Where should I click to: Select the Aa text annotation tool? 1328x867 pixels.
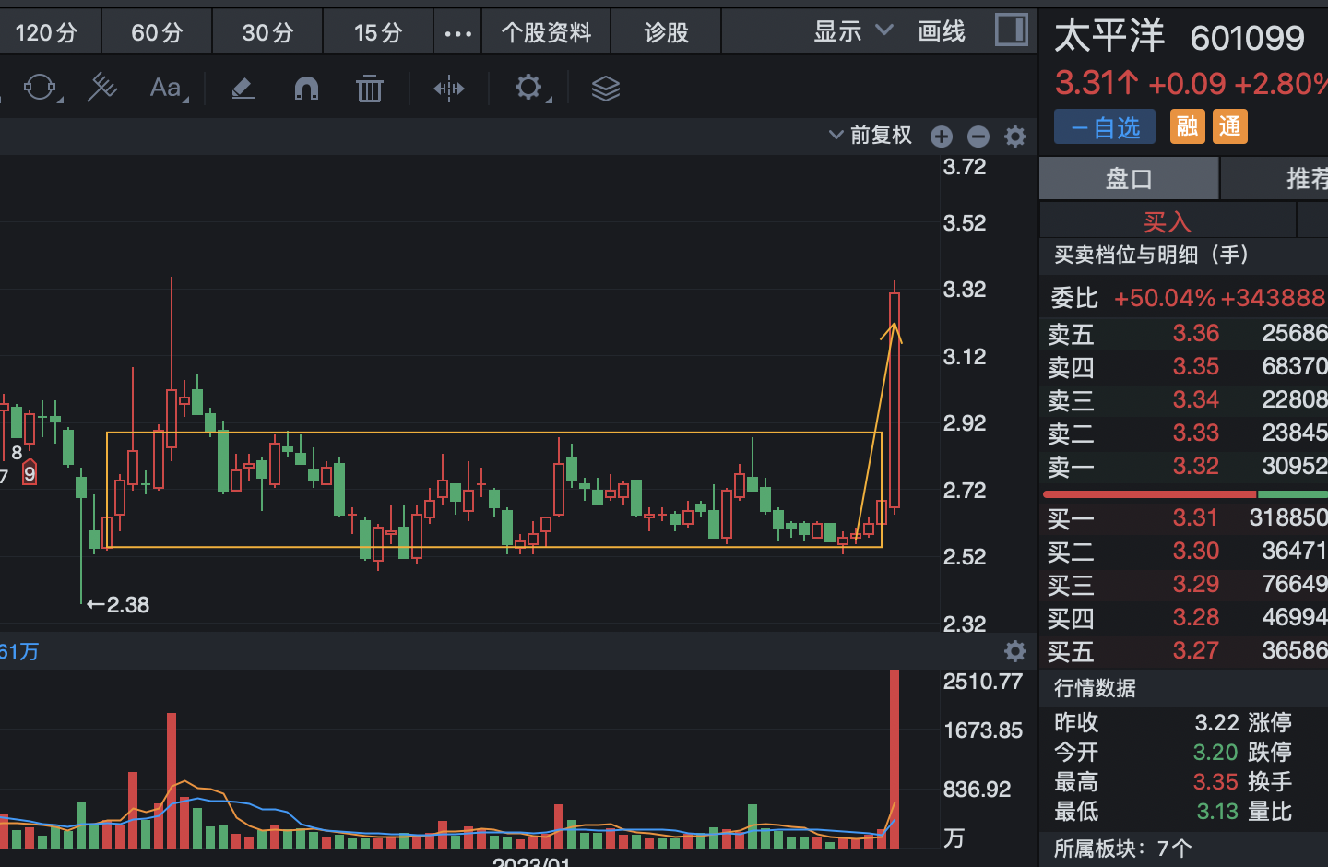pyautogui.click(x=167, y=89)
